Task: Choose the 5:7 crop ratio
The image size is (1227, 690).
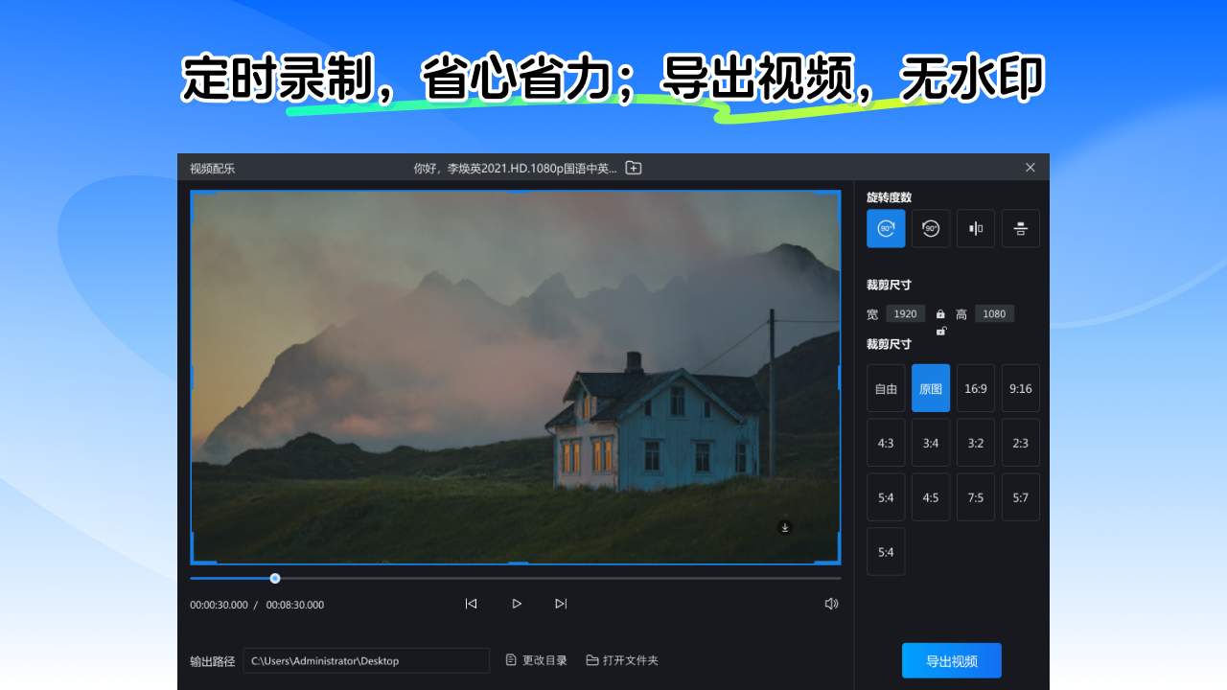Action: point(1021,497)
